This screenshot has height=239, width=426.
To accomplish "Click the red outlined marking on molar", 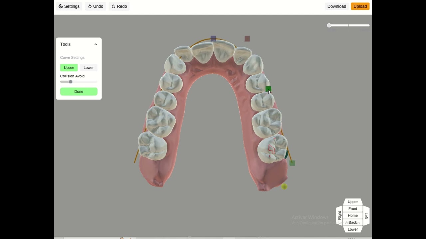I will coord(272,149).
